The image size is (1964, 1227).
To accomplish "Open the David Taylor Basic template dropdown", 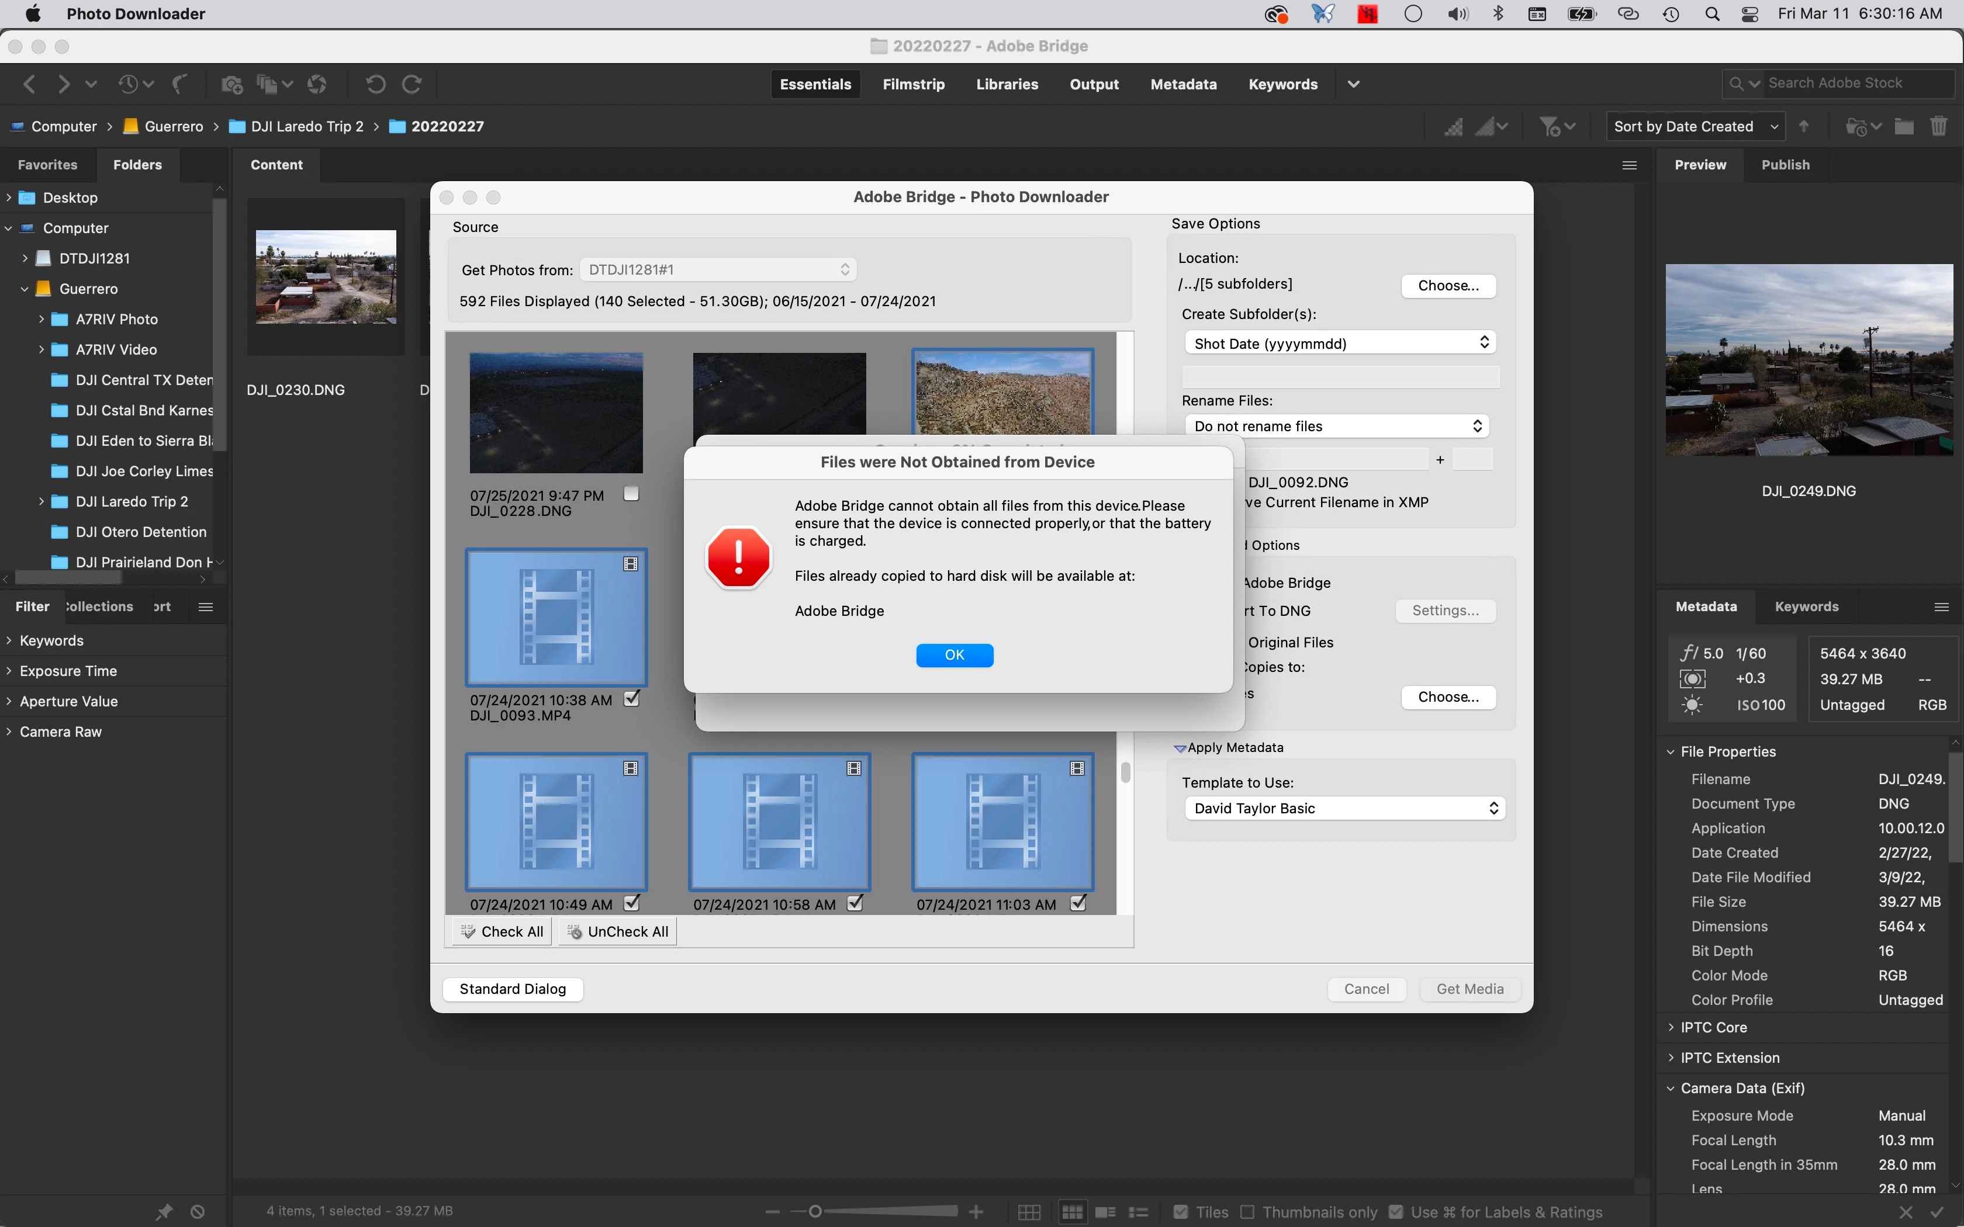I will pos(1344,808).
